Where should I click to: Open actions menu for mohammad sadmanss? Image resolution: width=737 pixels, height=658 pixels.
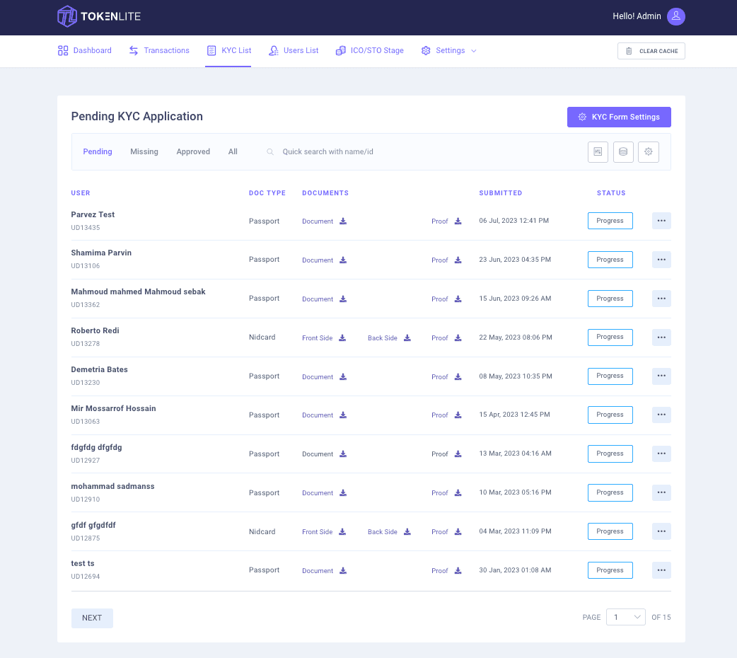(x=661, y=492)
